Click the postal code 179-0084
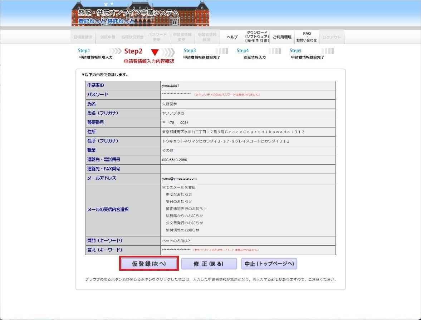421x320 pixels. pyautogui.click(x=175, y=123)
